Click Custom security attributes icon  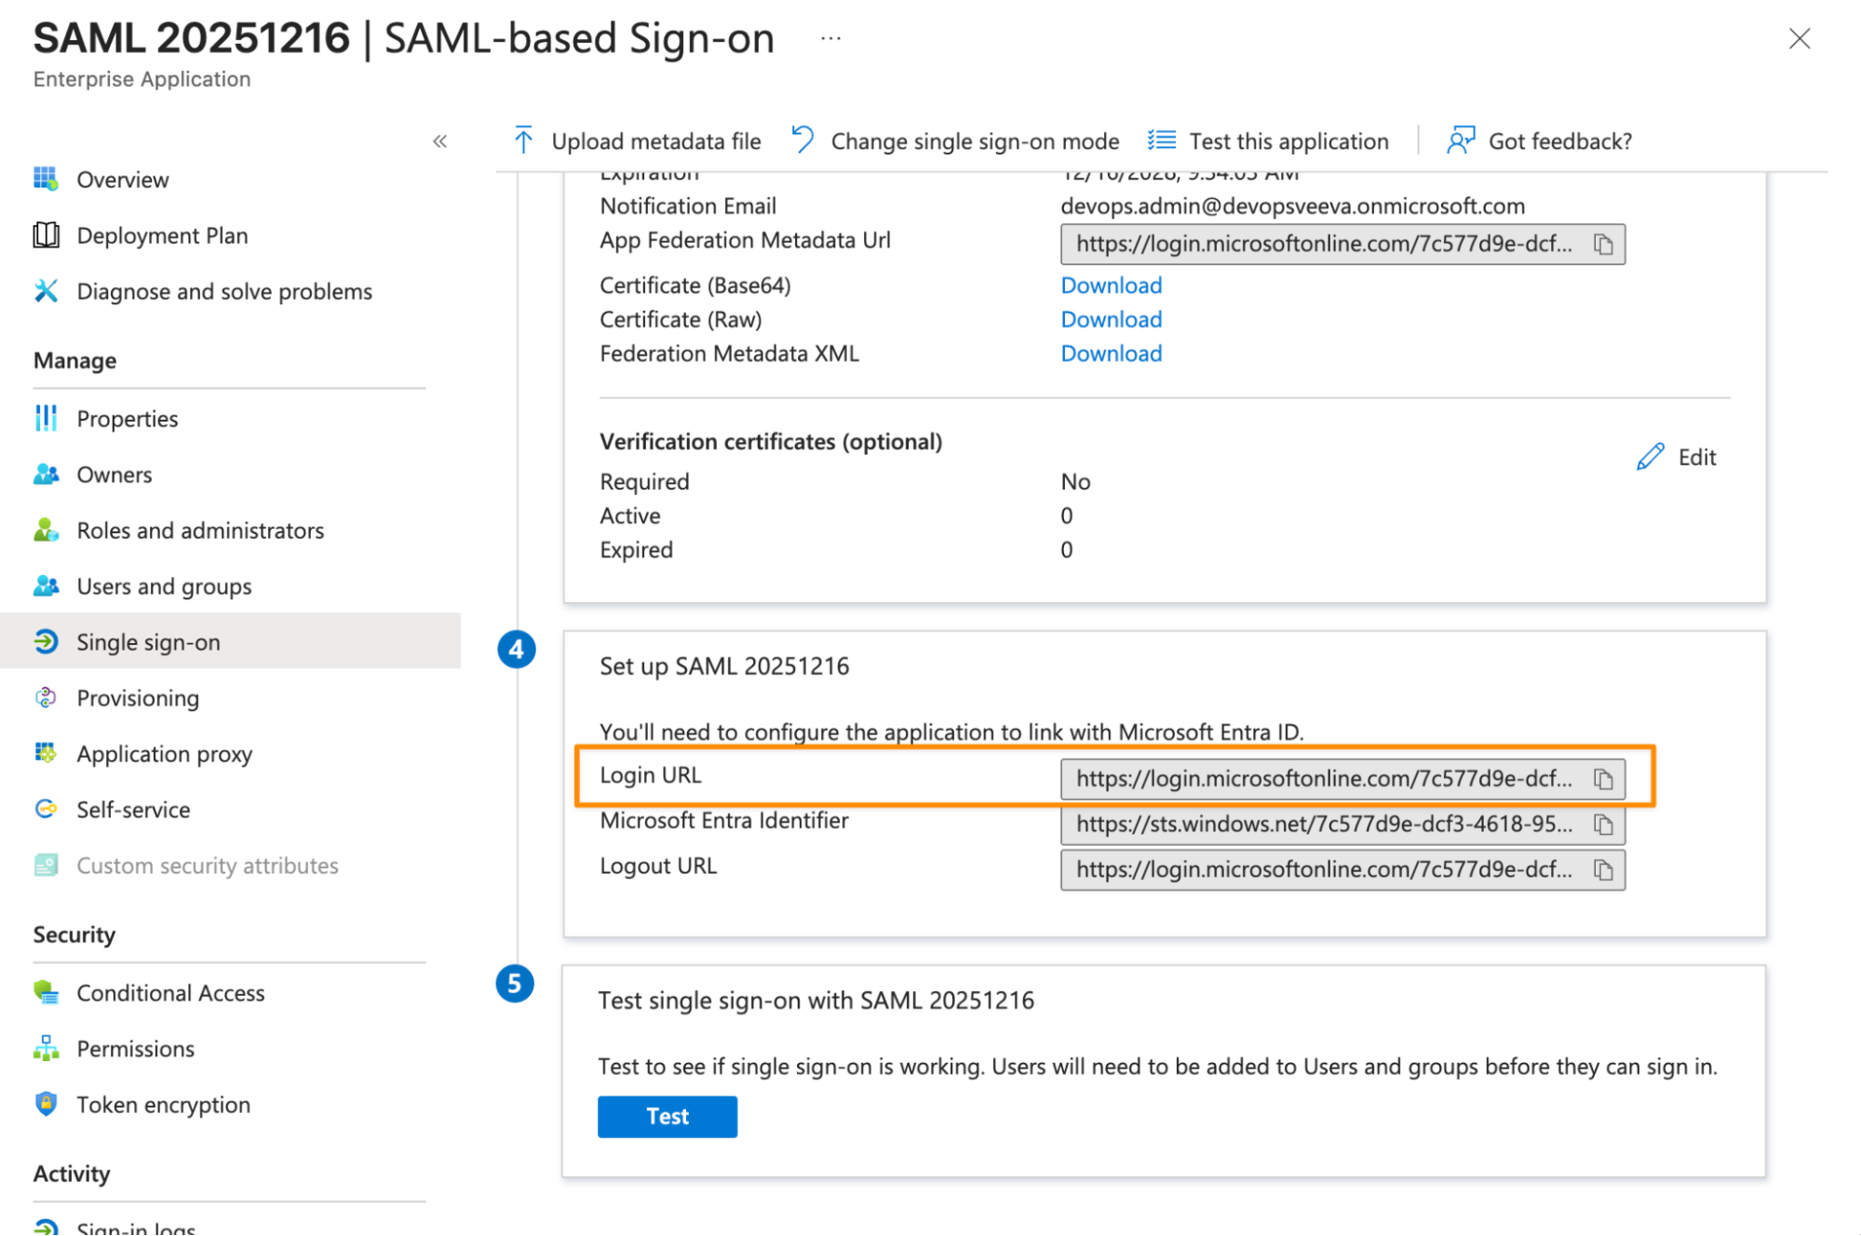point(46,865)
